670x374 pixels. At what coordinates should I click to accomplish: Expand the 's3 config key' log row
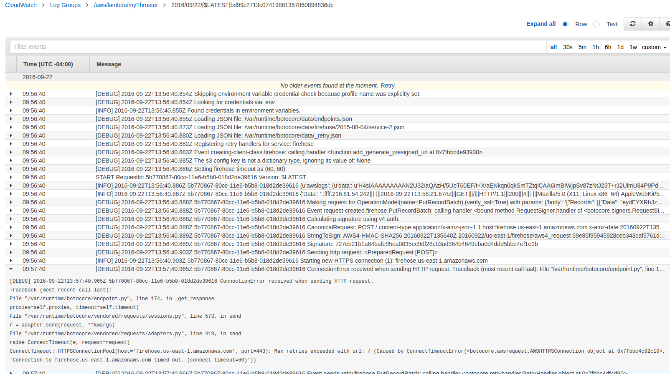pyautogui.click(x=11, y=161)
